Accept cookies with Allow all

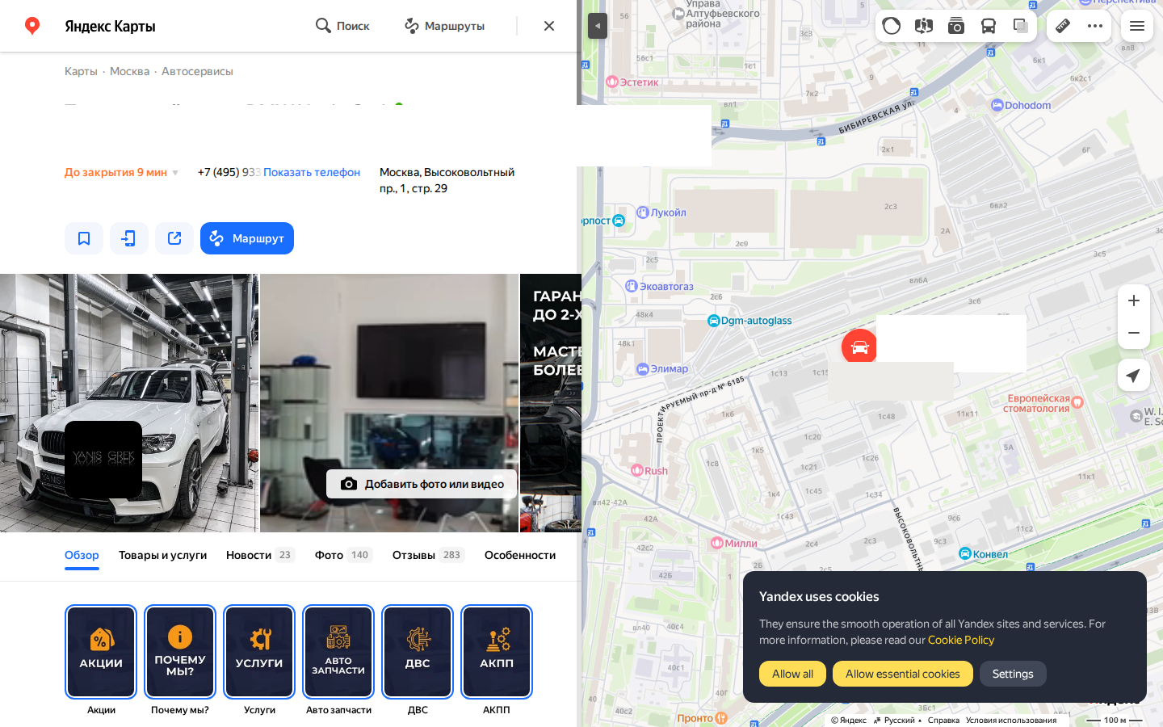tap(792, 674)
